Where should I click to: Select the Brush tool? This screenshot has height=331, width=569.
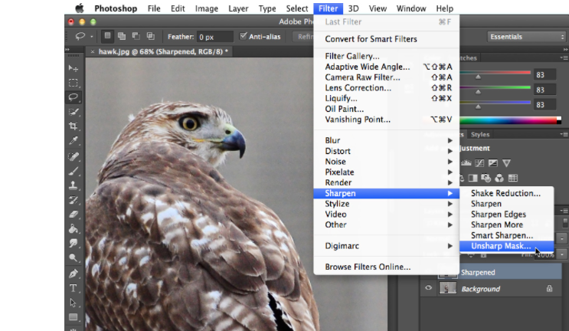point(74,170)
